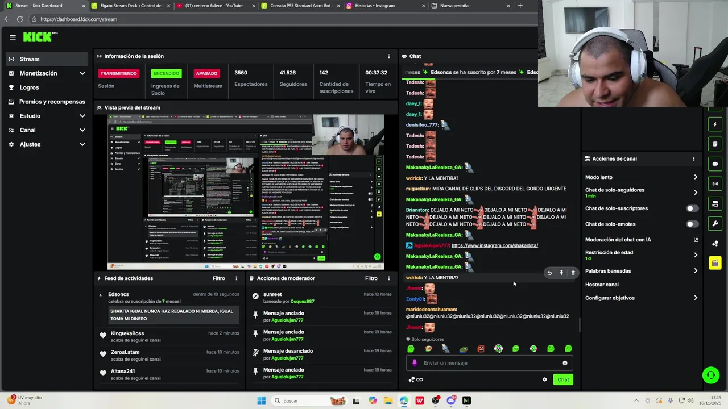The image size is (728, 409).
Task: Click the camera icon in the right toolbar
Action: (715, 204)
